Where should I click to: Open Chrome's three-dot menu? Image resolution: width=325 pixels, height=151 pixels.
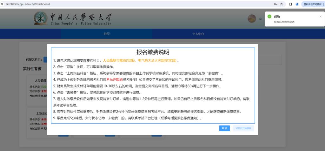pos(323,4)
